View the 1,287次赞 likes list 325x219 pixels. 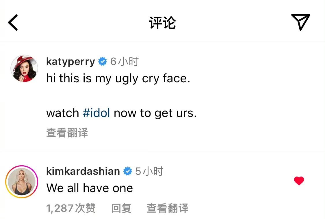tap(71, 208)
